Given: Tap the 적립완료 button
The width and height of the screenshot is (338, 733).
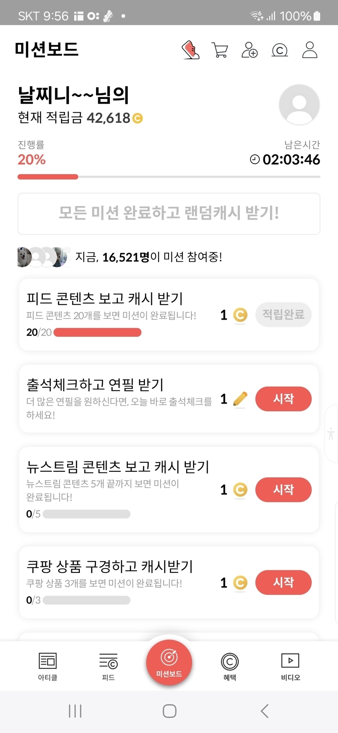Looking at the screenshot, I should [283, 314].
